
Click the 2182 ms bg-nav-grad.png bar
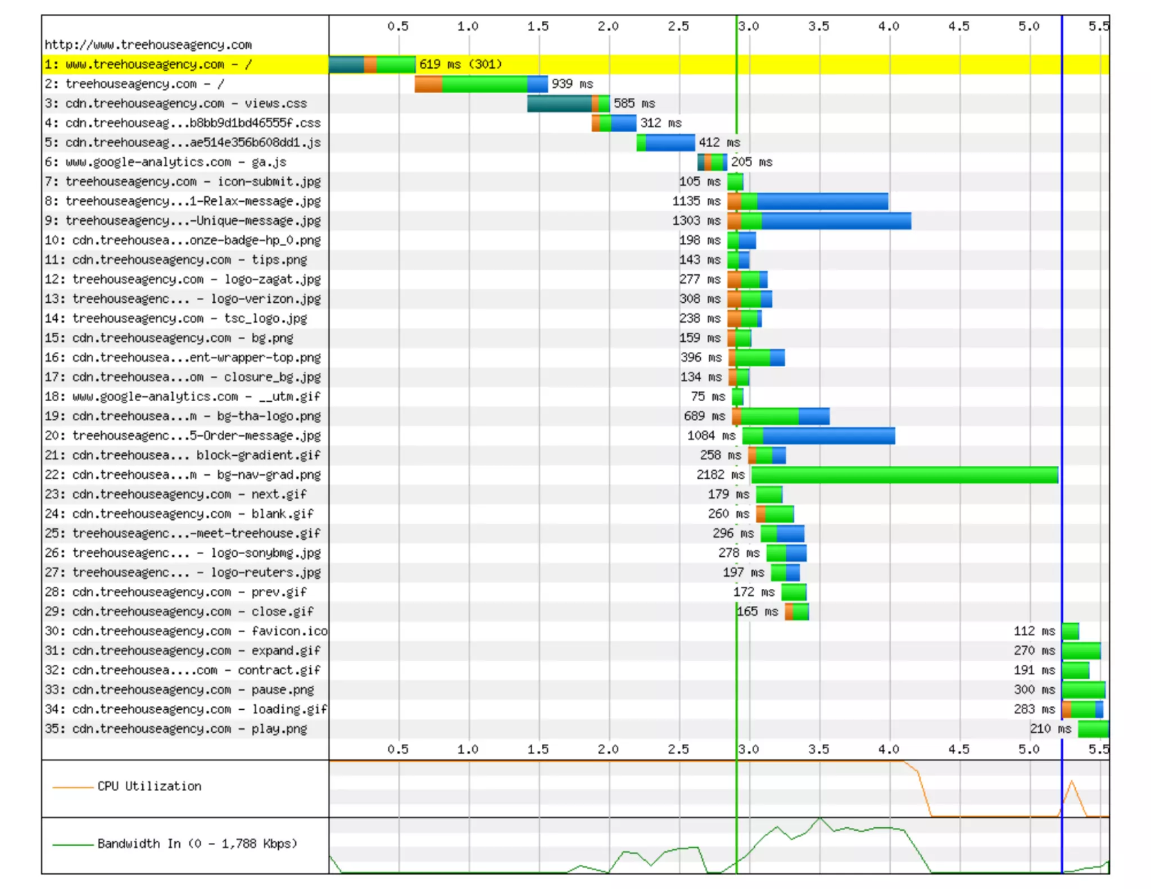[904, 475]
